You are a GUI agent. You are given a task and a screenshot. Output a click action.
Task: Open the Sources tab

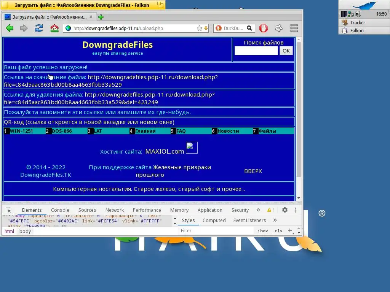87,210
